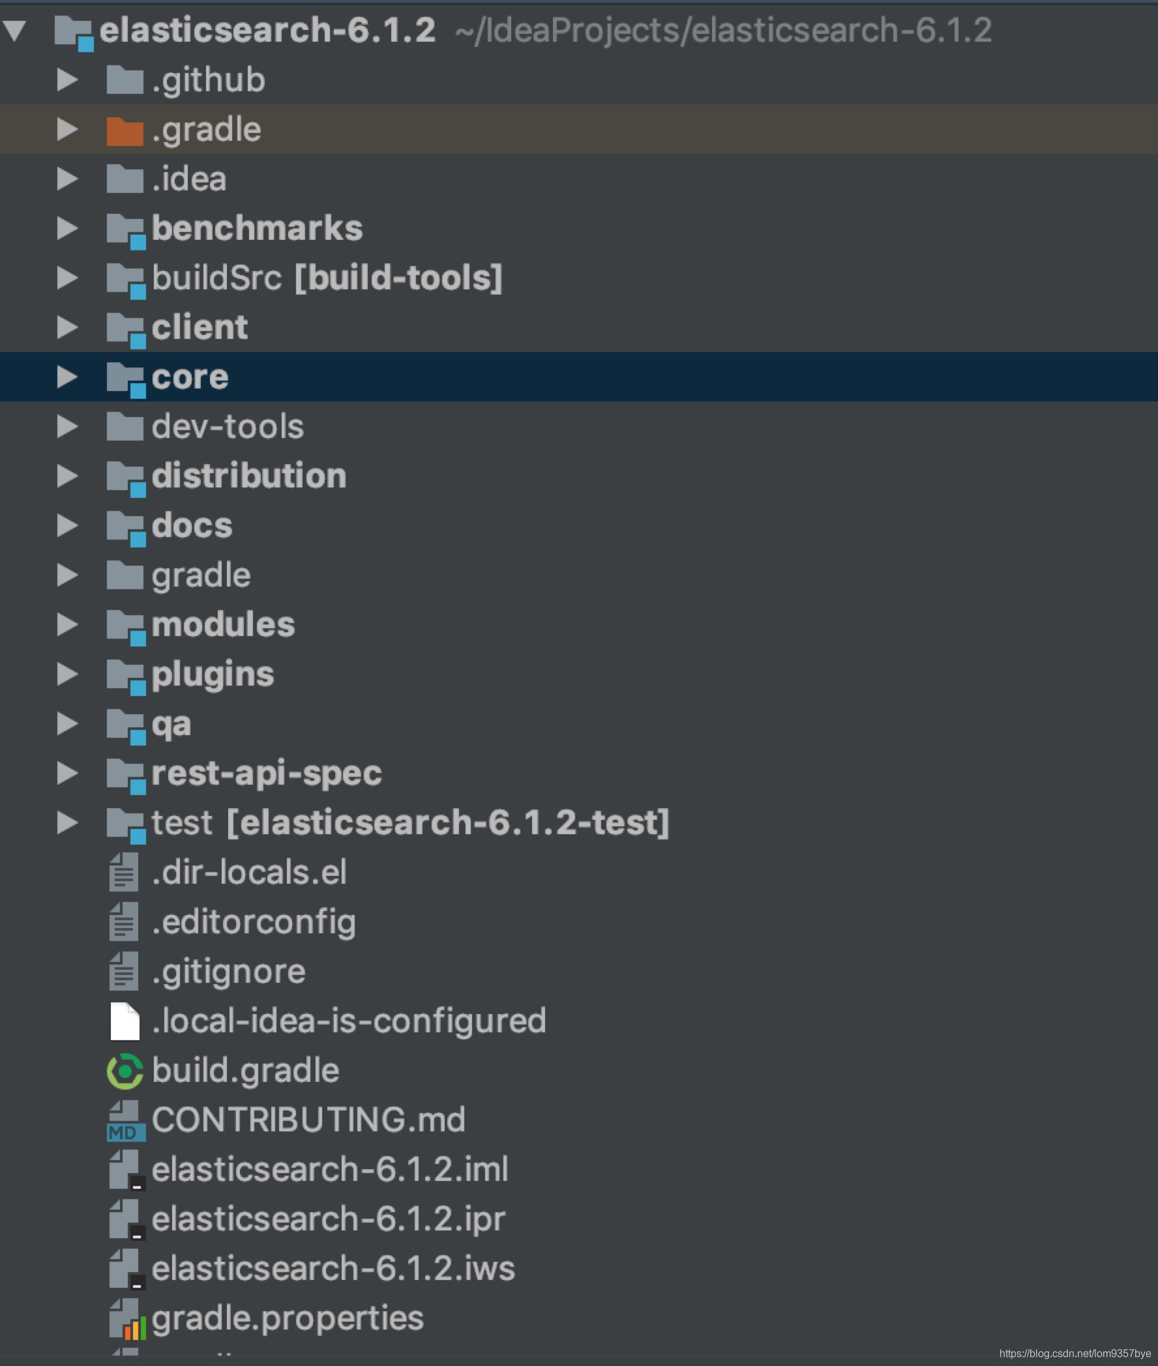Click the elasticsearch-6.1.2.iml file icon
1158x1366 pixels.
[x=126, y=1170]
